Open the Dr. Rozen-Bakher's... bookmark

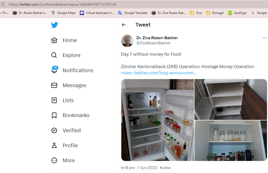[x=30, y=13]
